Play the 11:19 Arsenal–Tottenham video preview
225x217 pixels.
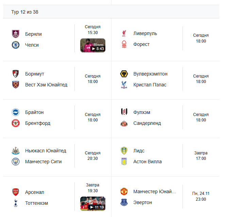pos(93,204)
